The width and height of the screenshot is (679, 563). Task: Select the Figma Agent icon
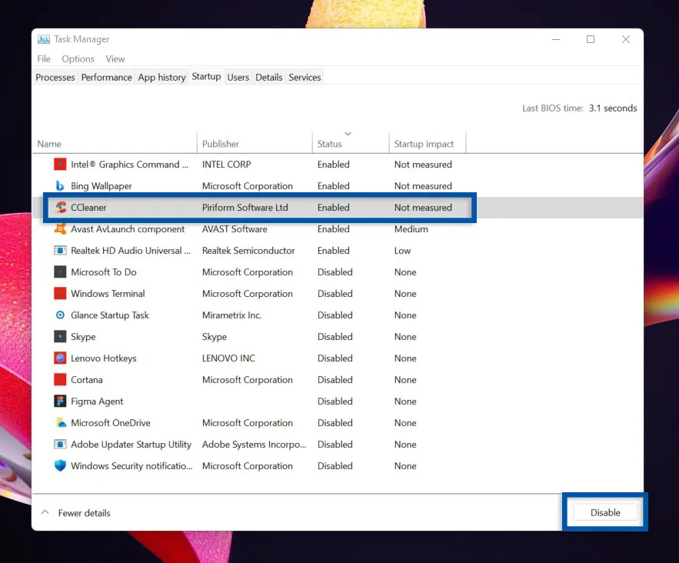click(x=59, y=401)
